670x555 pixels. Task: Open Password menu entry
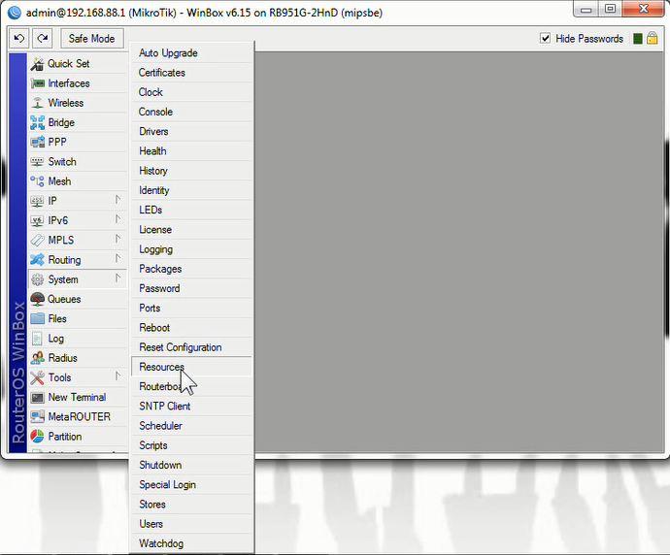pos(191,288)
